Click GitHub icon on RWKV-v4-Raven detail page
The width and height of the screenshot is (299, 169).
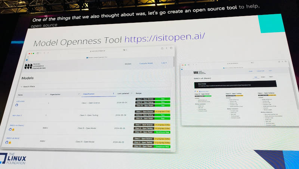[195, 92]
